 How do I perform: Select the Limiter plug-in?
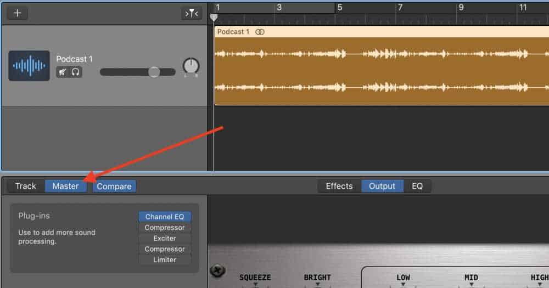tap(165, 259)
